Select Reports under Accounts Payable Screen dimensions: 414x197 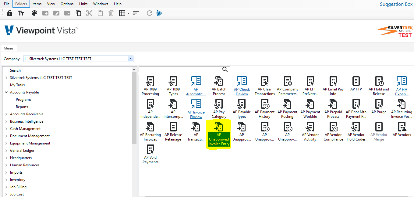[x=22, y=107]
